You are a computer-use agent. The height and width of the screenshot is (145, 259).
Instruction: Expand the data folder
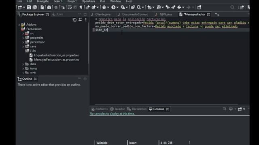23,64
